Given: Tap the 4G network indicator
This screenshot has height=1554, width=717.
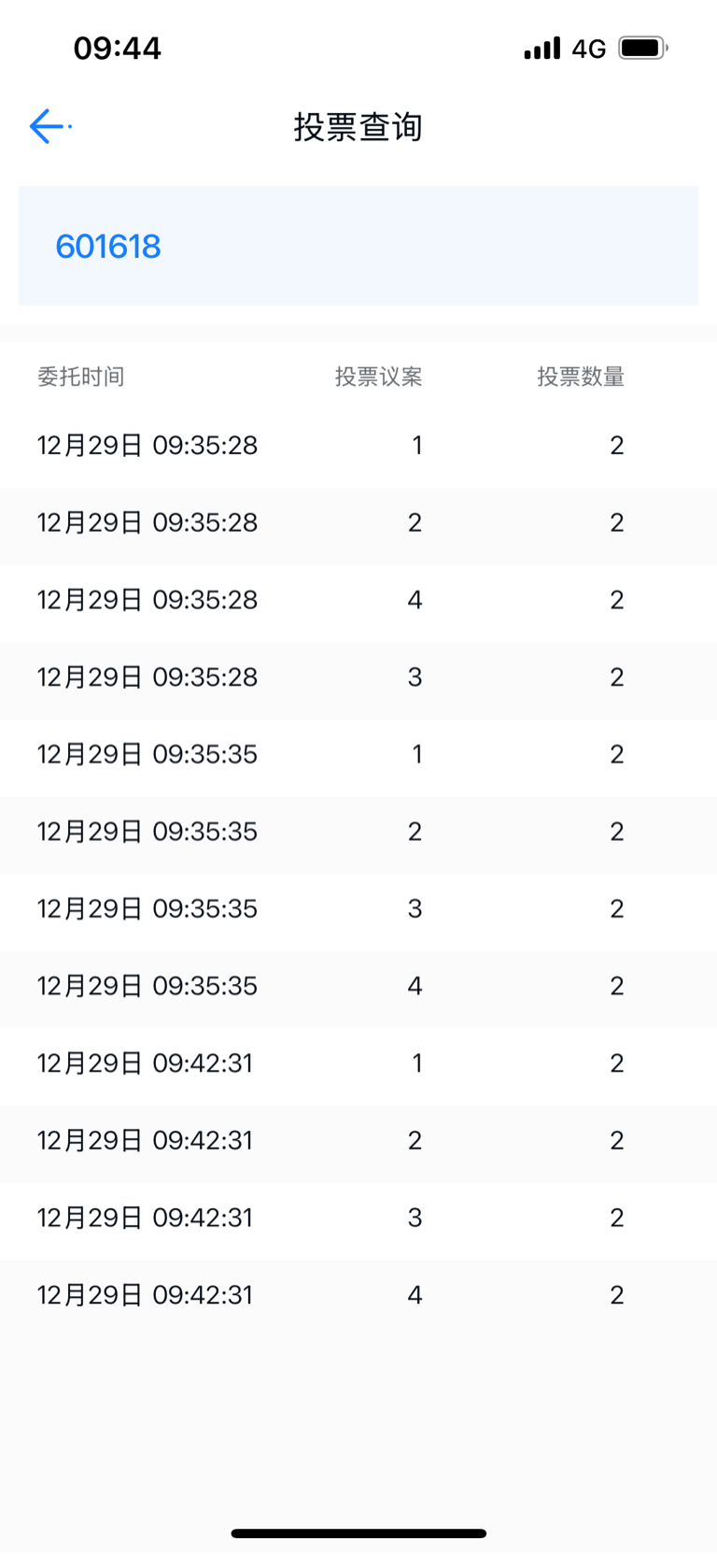Looking at the screenshot, I should [589, 49].
